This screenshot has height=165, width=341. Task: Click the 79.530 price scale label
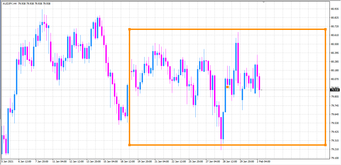[335, 123]
